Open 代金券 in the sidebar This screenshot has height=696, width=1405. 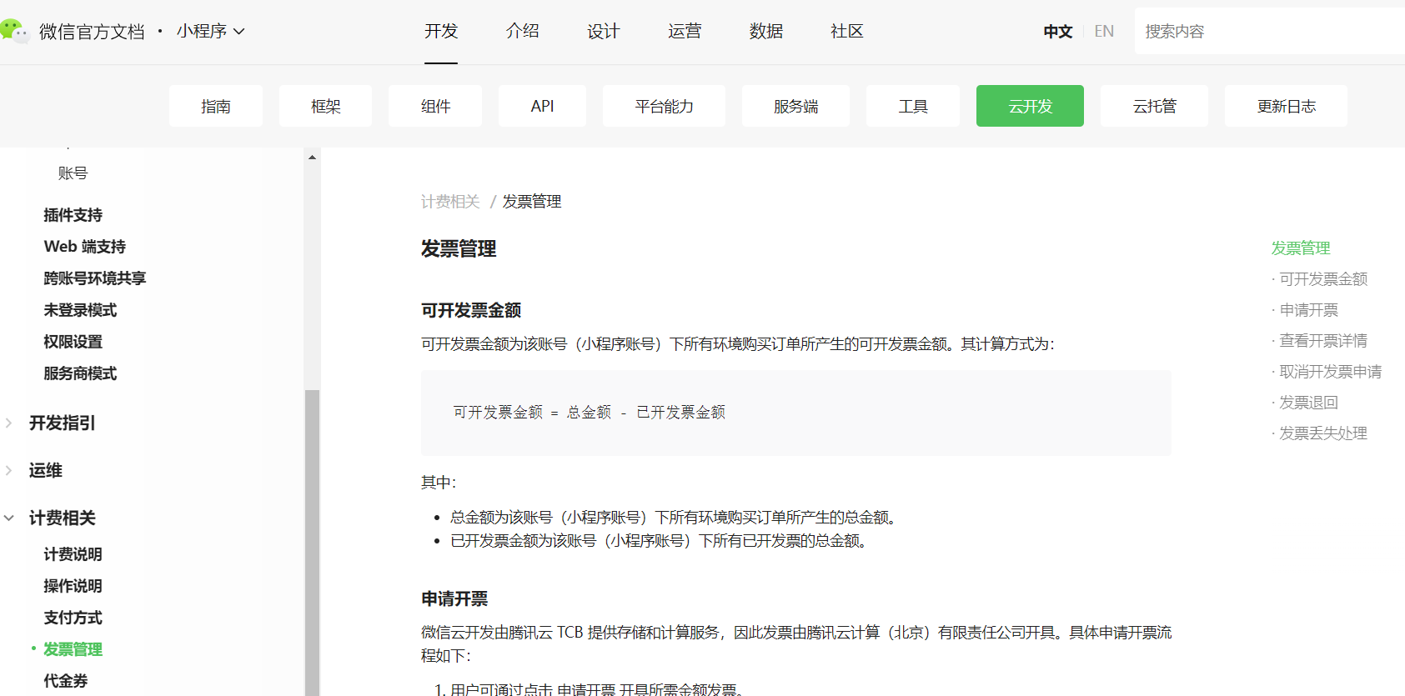pos(66,681)
